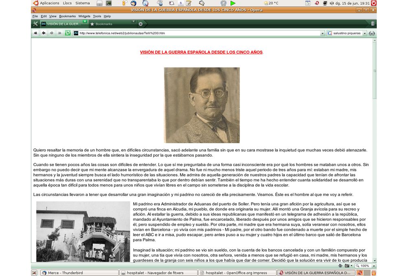415x276 pixels.
Task: Close the Bookmarks tab
Action: [x=134, y=22]
